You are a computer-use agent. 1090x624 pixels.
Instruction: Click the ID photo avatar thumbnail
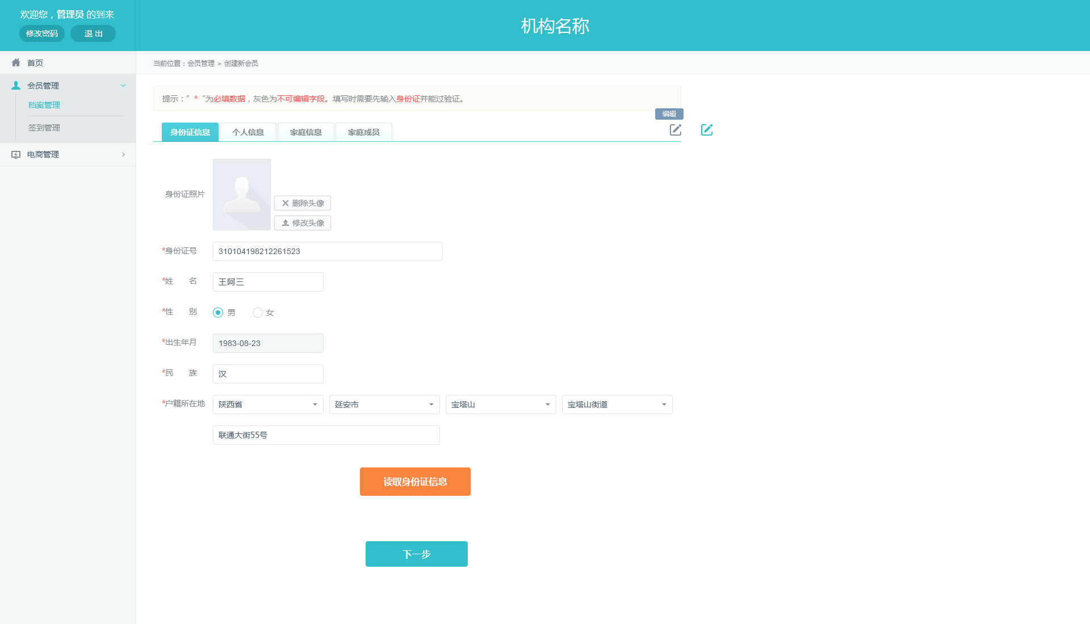(242, 195)
